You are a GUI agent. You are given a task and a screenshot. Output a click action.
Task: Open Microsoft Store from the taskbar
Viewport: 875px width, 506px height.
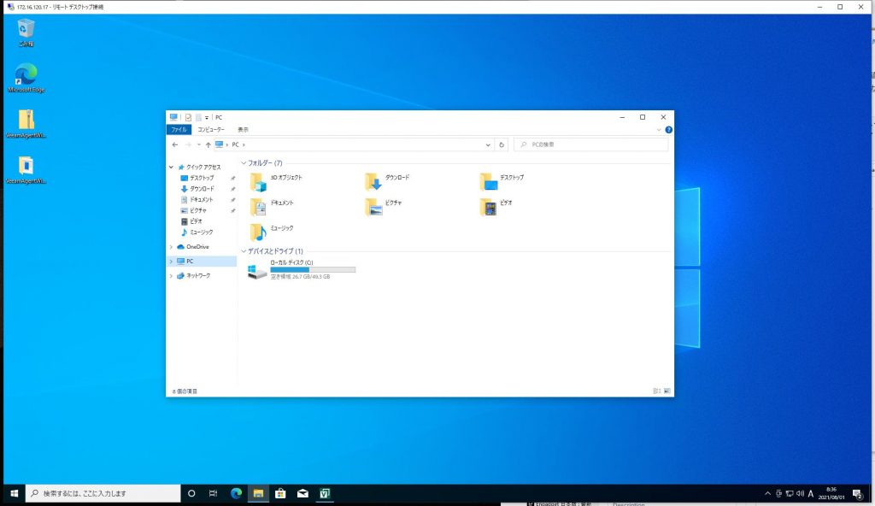(x=280, y=493)
